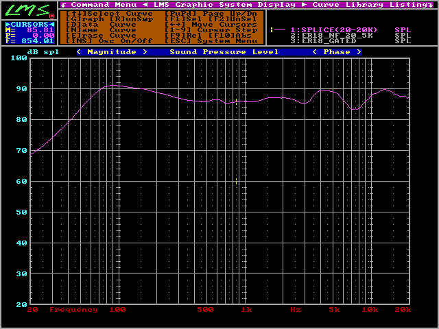Click the 80 dB axis label
439x329 pixels.
tap(21, 120)
